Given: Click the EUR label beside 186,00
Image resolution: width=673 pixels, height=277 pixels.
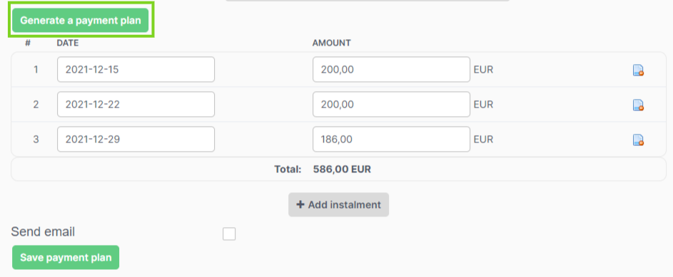Looking at the screenshot, I should [483, 140].
